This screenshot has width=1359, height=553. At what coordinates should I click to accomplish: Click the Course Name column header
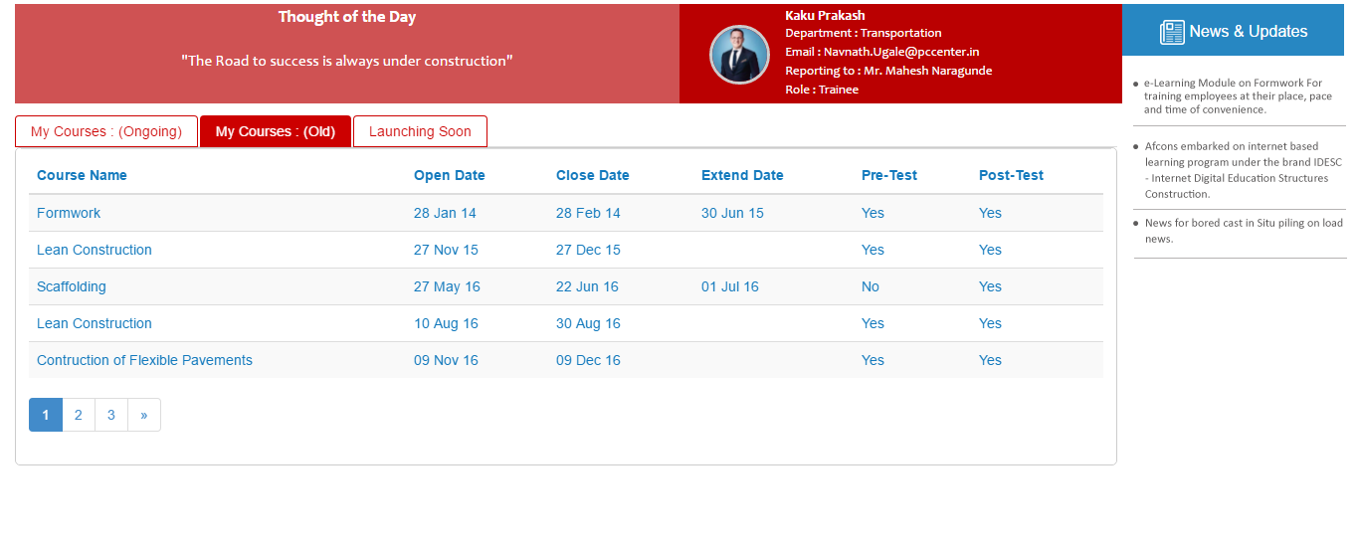click(82, 175)
